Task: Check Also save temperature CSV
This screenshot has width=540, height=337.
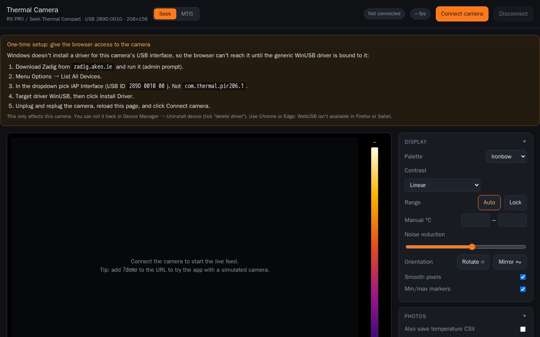Action: click(x=523, y=329)
